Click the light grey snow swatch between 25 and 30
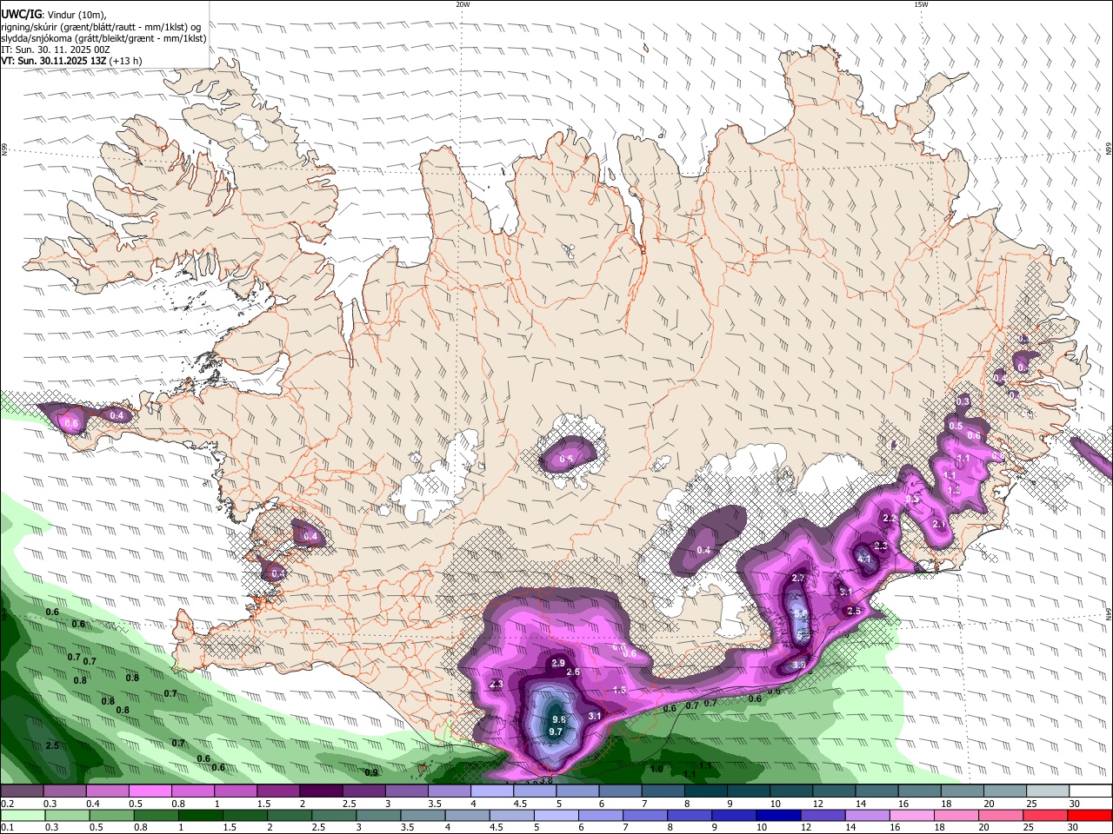 (1047, 791)
